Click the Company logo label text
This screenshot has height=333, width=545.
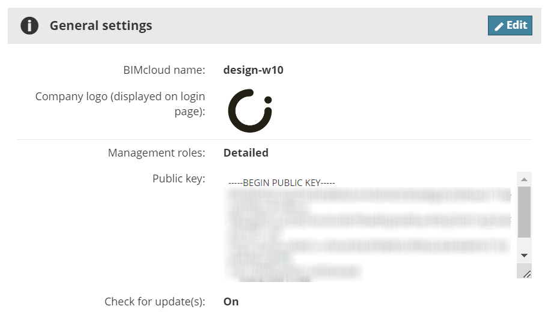(x=120, y=103)
